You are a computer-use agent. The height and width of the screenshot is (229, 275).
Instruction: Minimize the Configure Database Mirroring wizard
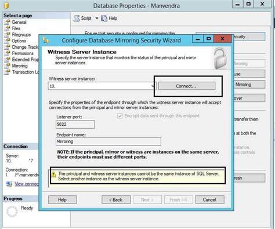pyautogui.click(x=198, y=39)
